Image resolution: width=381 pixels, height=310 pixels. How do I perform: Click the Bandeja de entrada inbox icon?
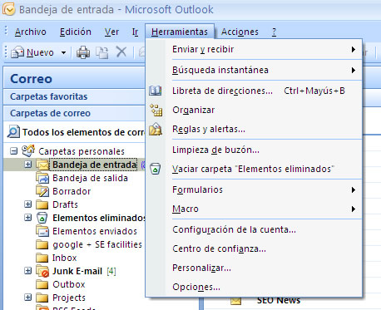pyautogui.click(x=42, y=165)
